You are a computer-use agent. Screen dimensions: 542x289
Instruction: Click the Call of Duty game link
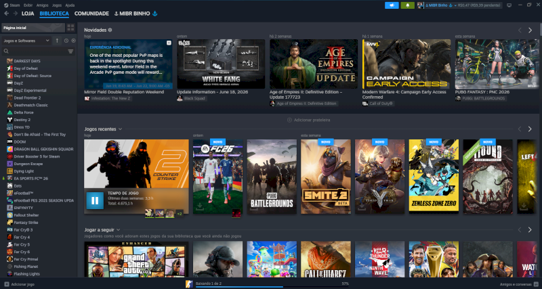[x=378, y=104]
